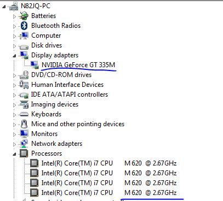Expand the Monitors node
The height and width of the screenshot is (201, 223).
[14, 134]
